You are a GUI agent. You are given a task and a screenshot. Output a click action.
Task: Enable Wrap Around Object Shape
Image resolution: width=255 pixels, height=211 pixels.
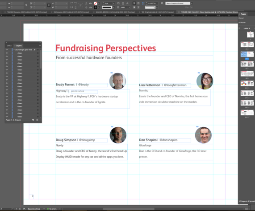click(x=134, y=7)
